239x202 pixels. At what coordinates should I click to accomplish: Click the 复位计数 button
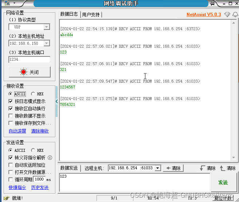coord(223,198)
